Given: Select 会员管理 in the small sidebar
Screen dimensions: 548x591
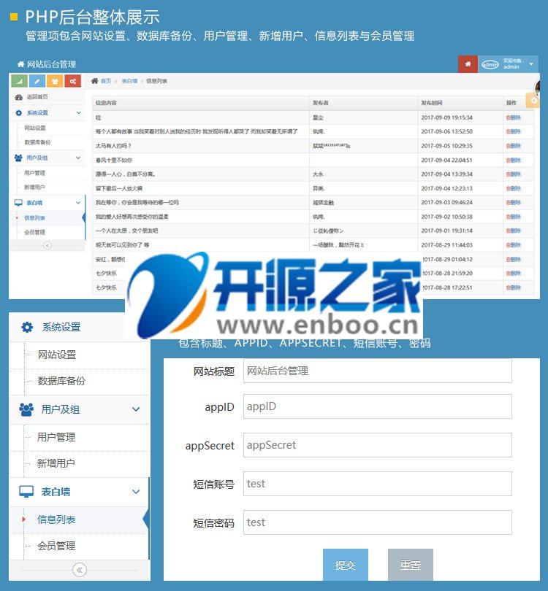Looking at the screenshot, I should click(x=35, y=232).
